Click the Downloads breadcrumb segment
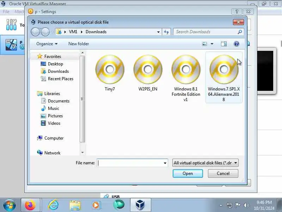Screen dimensions: 282x212 click(x=96, y=32)
